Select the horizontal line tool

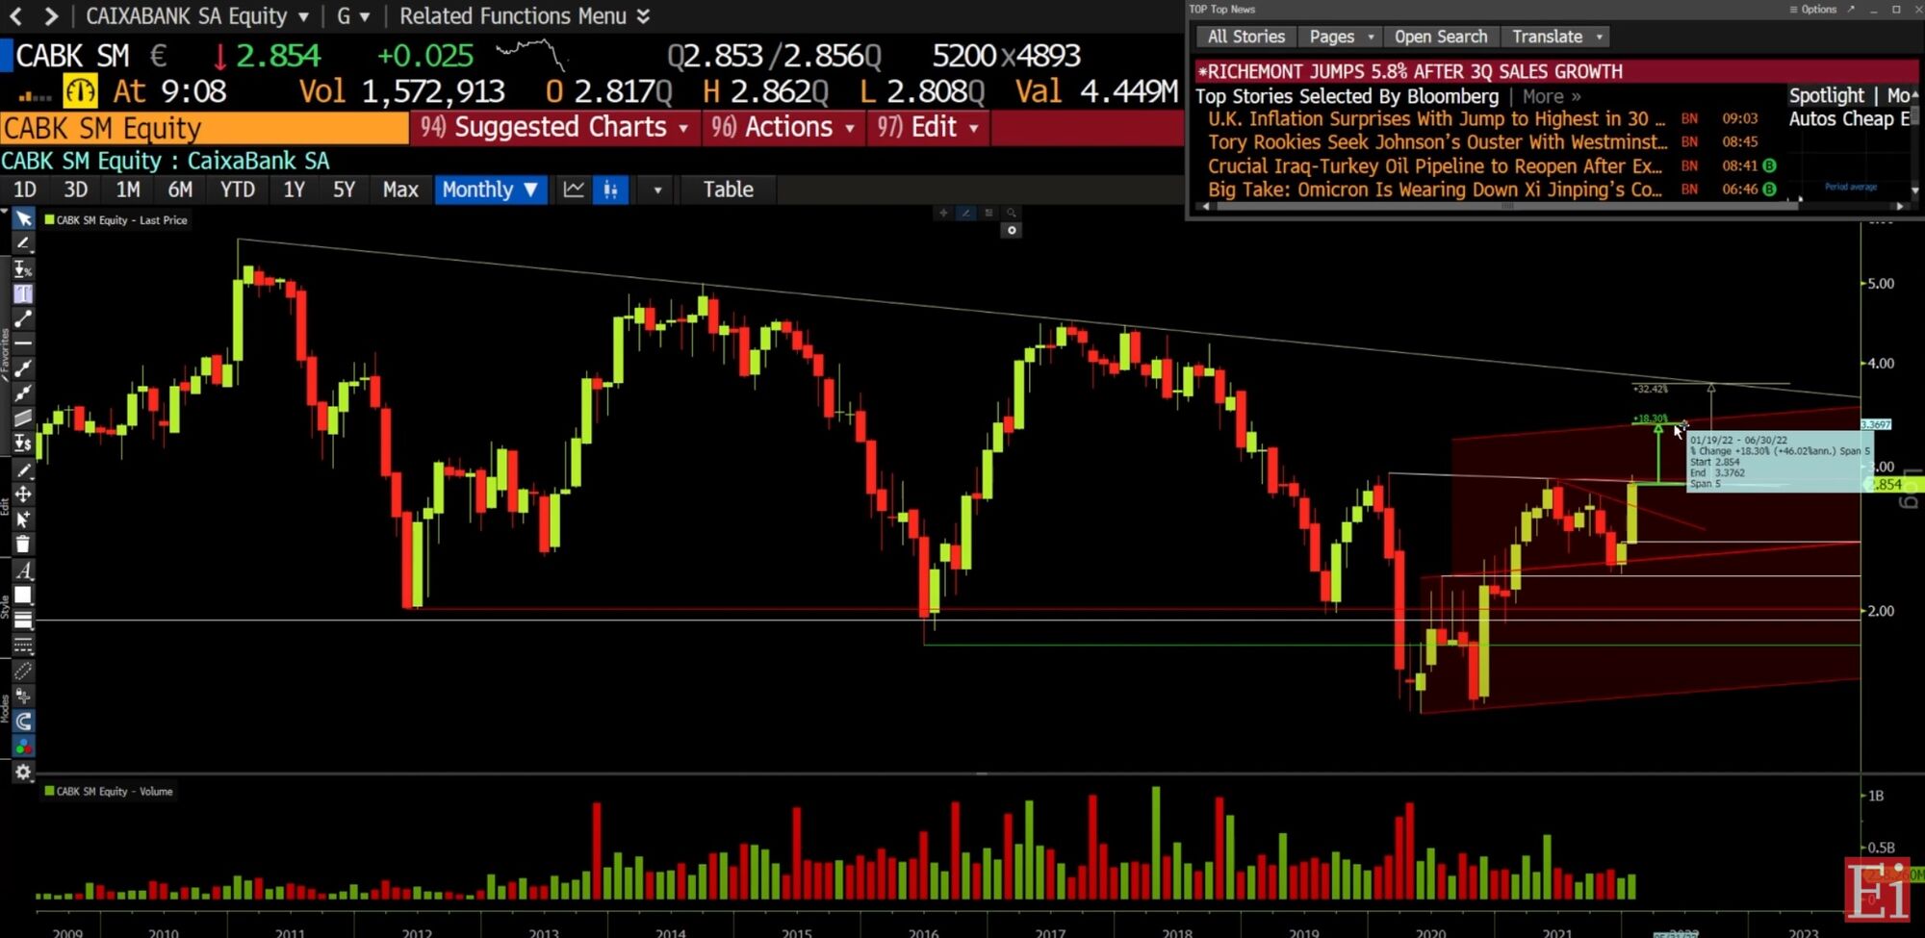(x=23, y=343)
